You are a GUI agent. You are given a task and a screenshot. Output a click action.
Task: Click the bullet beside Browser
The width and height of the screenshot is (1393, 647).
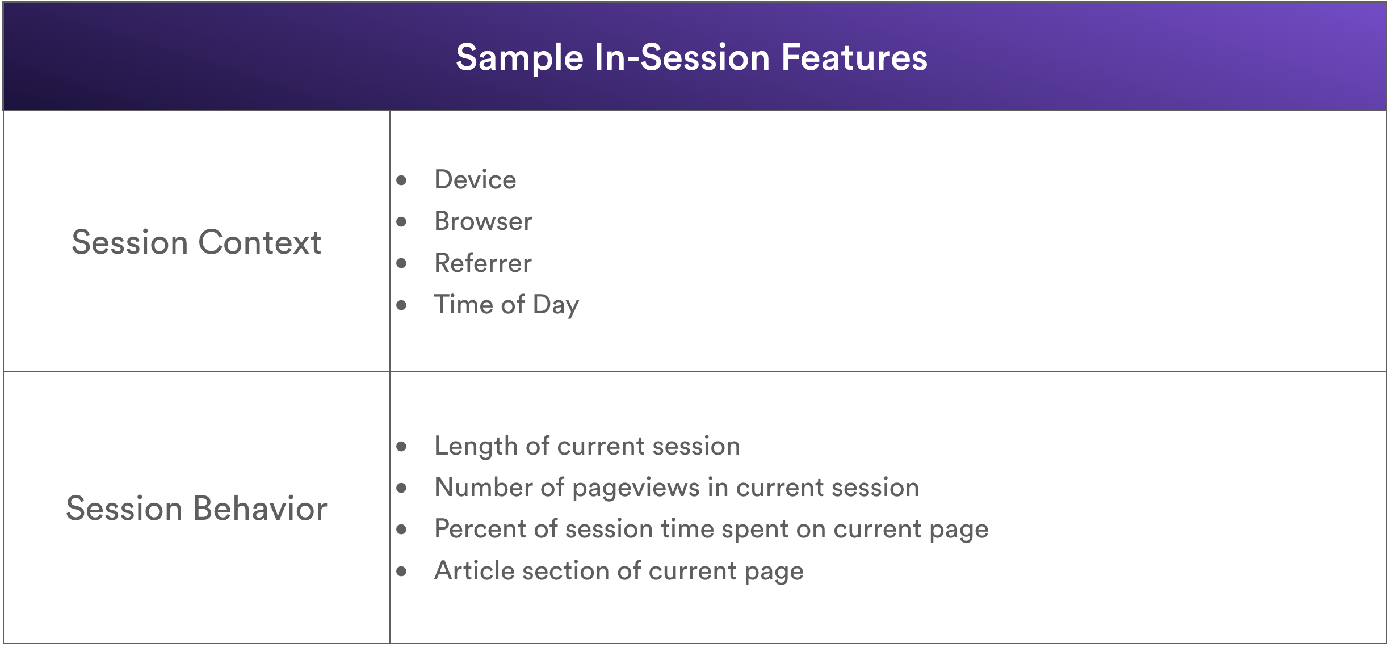click(x=402, y=222)
